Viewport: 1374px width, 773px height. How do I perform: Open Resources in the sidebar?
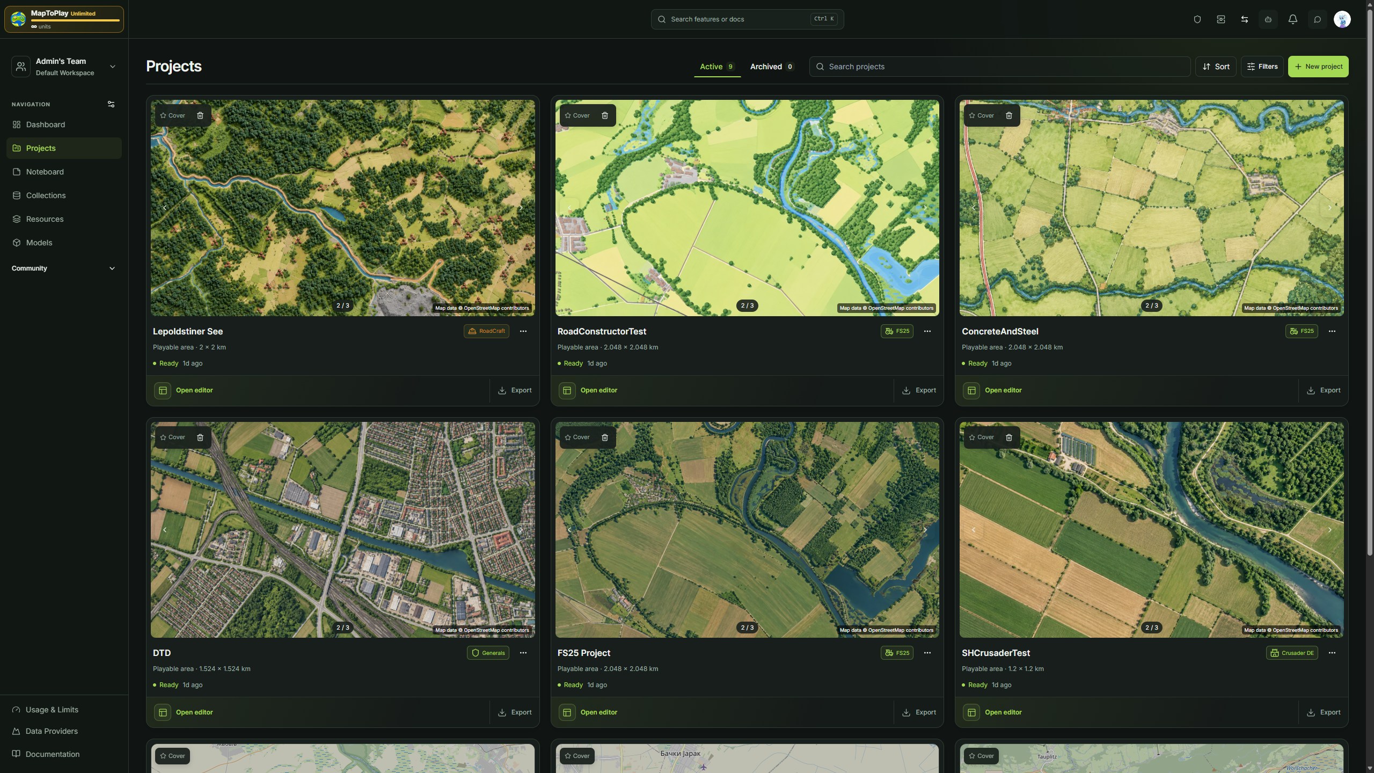(64, 219)
